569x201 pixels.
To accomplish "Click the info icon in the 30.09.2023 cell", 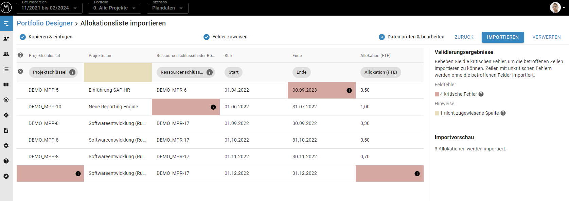I will pyautogui.click(x=349, y=90).
